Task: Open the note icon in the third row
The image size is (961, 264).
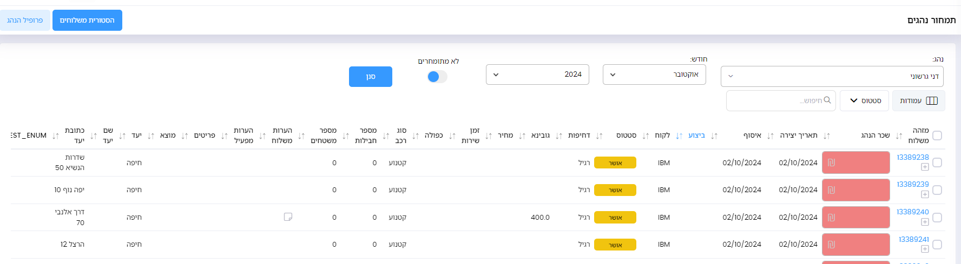Action: coord(288,217)
